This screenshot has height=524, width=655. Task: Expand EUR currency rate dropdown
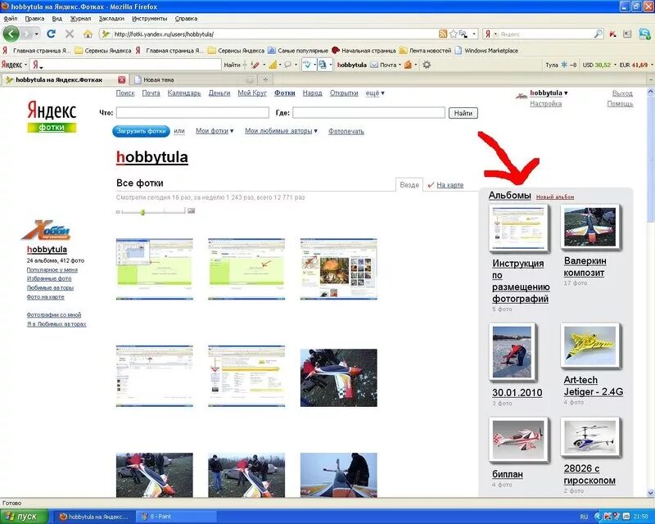(651, 65)
